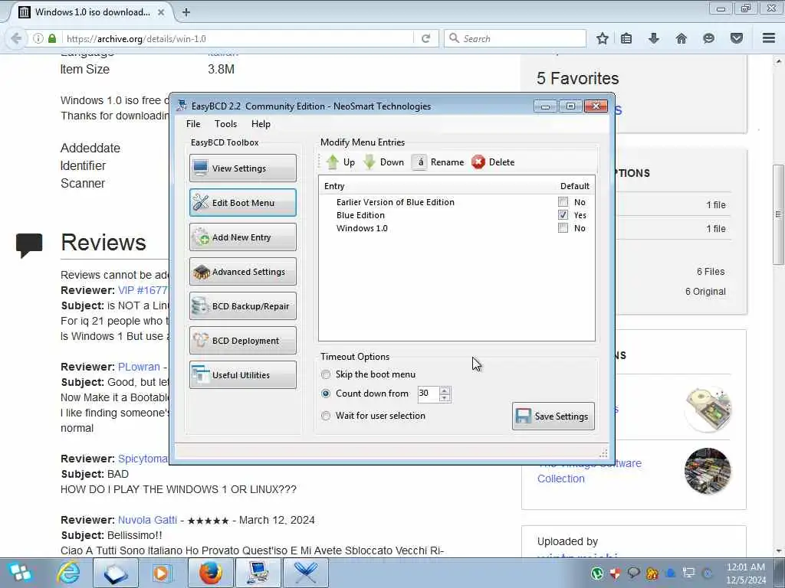The width and height of the screenshot is (785, 588).
Task: Open Firefox chat bubble icon
Action: 708,38
